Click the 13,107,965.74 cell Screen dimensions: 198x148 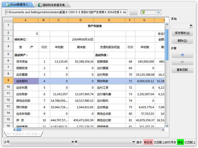coord(82,94)
